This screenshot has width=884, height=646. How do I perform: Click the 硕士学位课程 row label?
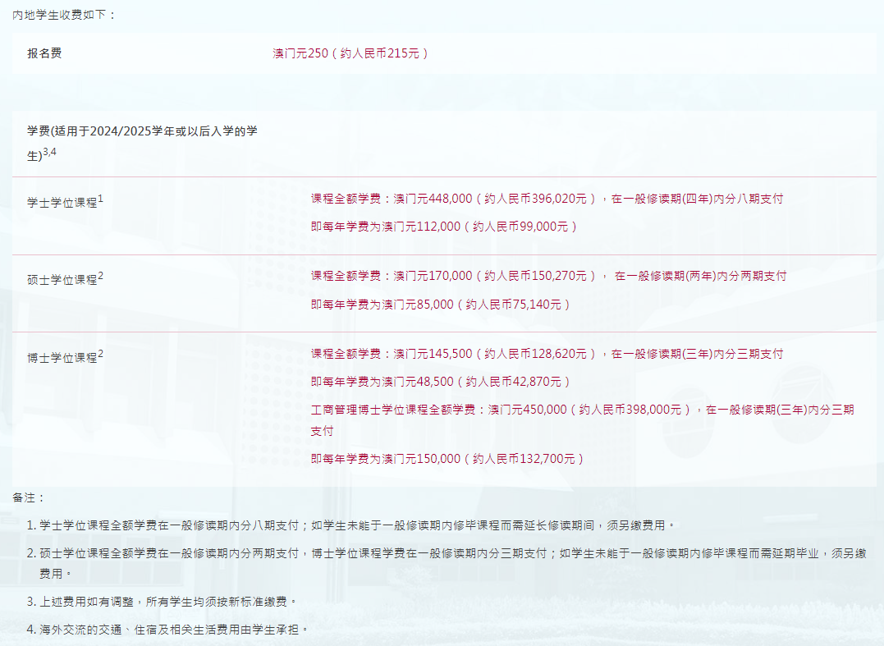point(62,280)
